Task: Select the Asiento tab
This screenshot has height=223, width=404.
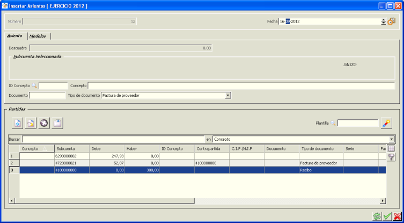Action: point(14,36)
